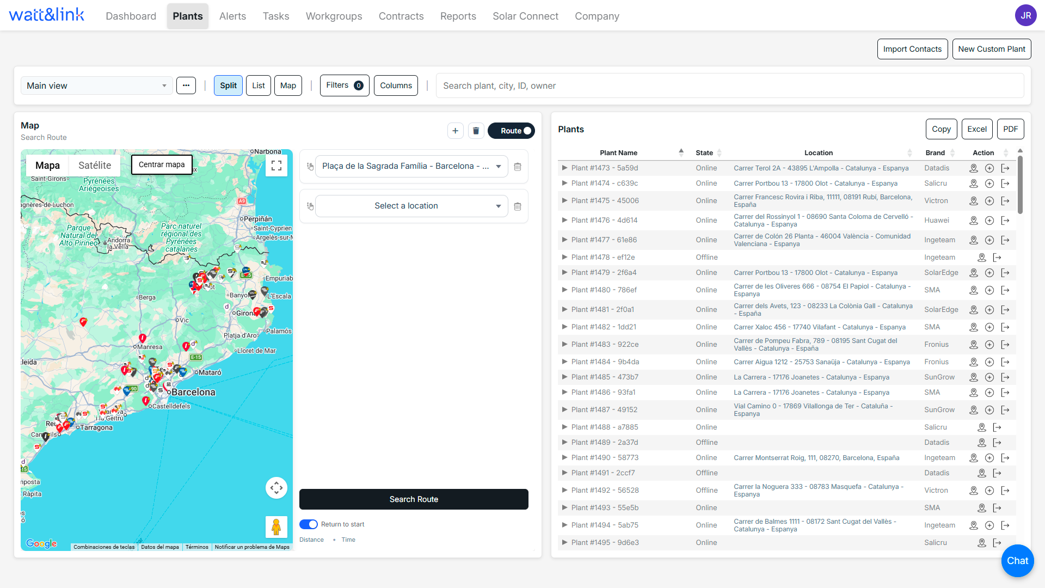Select the Time route option
Image resolution: width=1045 pixels, height=588 pixels.
click(x=348, y=540)
